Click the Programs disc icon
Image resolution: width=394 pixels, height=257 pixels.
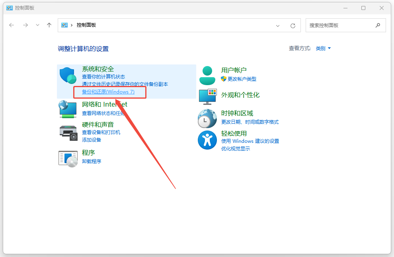[68, 159]
